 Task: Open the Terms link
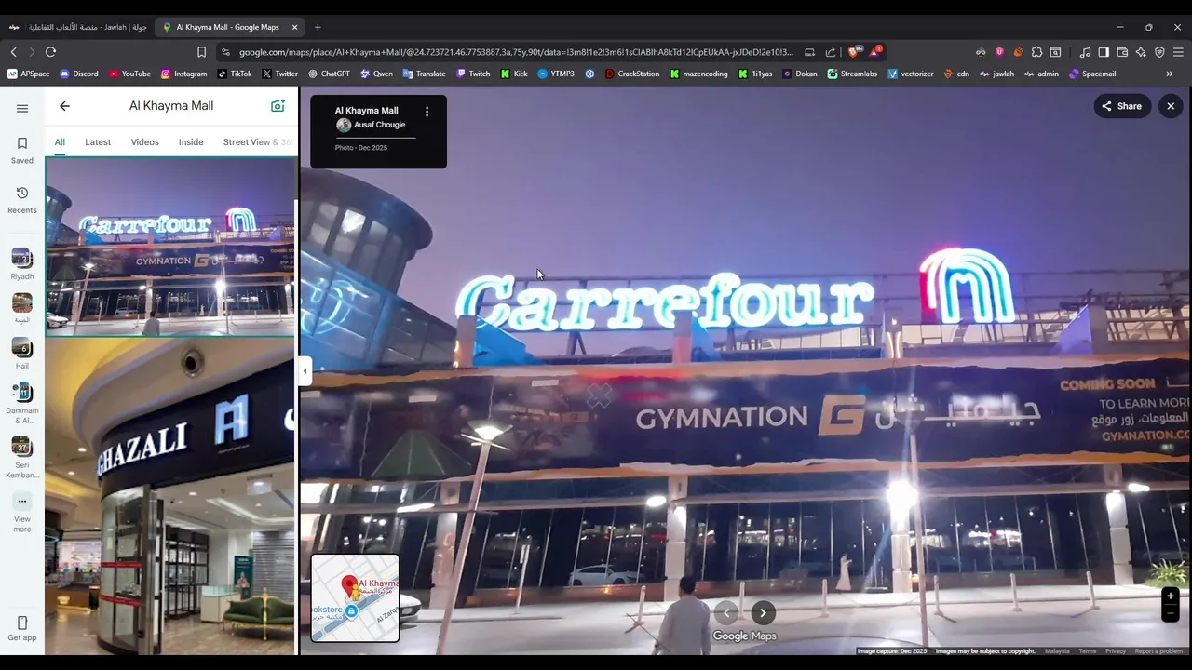pyautogui.click(x=1087, y=651)
